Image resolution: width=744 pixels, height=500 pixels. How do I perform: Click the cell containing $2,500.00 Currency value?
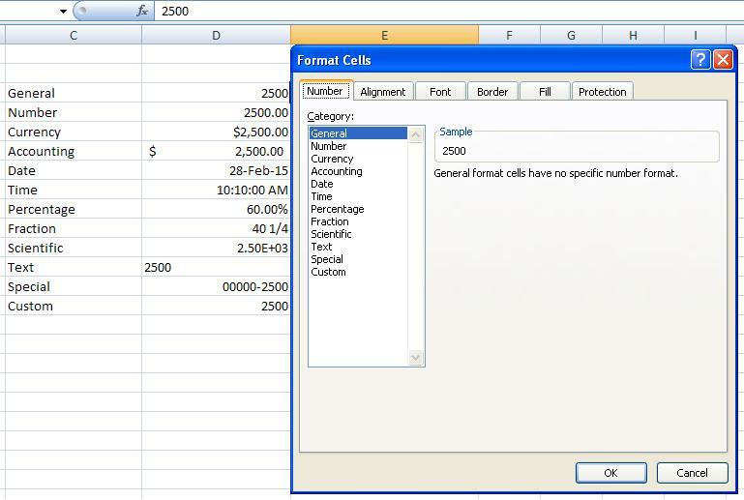[x=216, y=132]
